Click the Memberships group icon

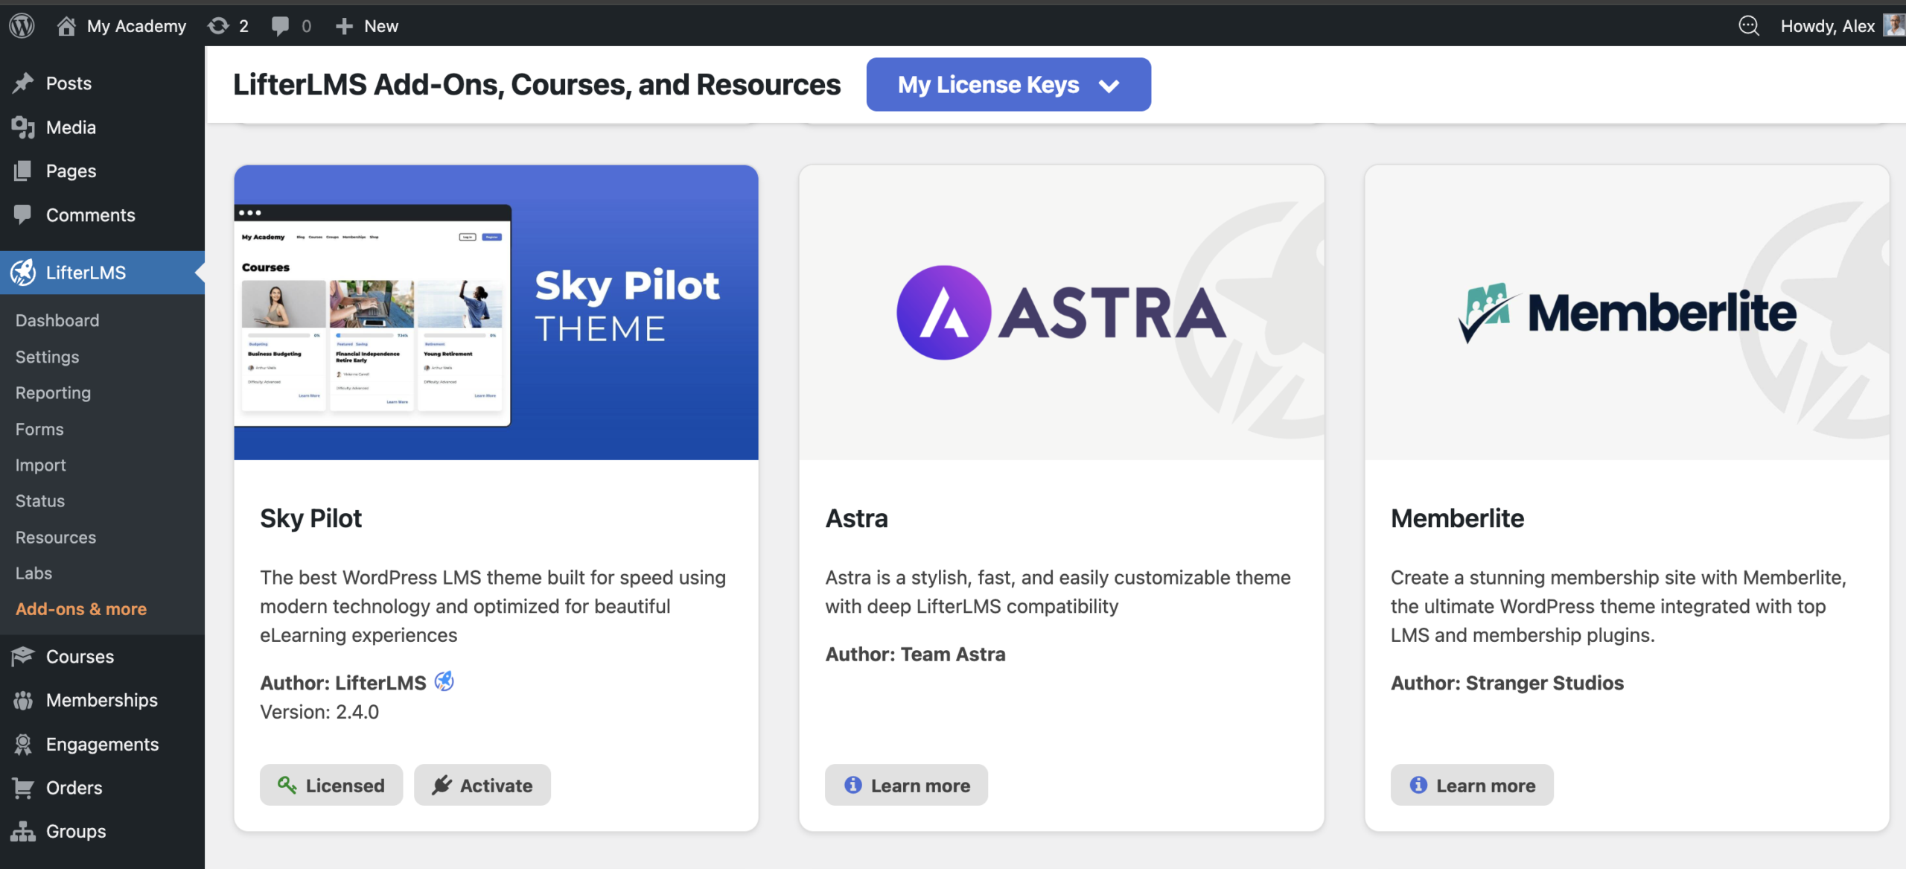pyautogui.click(x=23, y=700)
